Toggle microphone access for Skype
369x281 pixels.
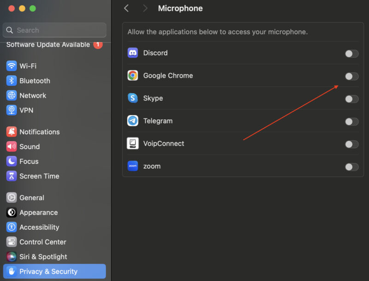click(351, 99)
